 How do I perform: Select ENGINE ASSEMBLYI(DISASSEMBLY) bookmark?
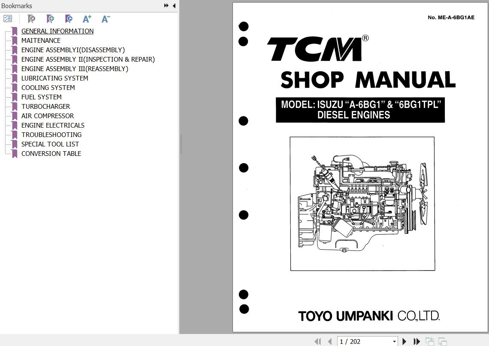point(73,50)
